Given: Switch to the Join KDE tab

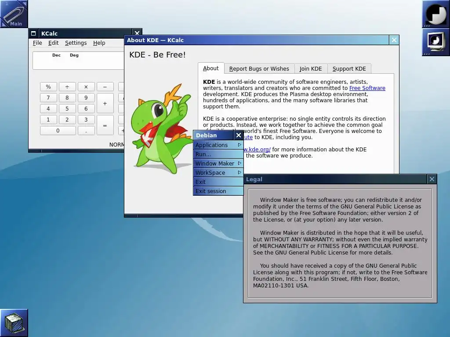Looking at the screenshot, I should (x=311, y=69).
